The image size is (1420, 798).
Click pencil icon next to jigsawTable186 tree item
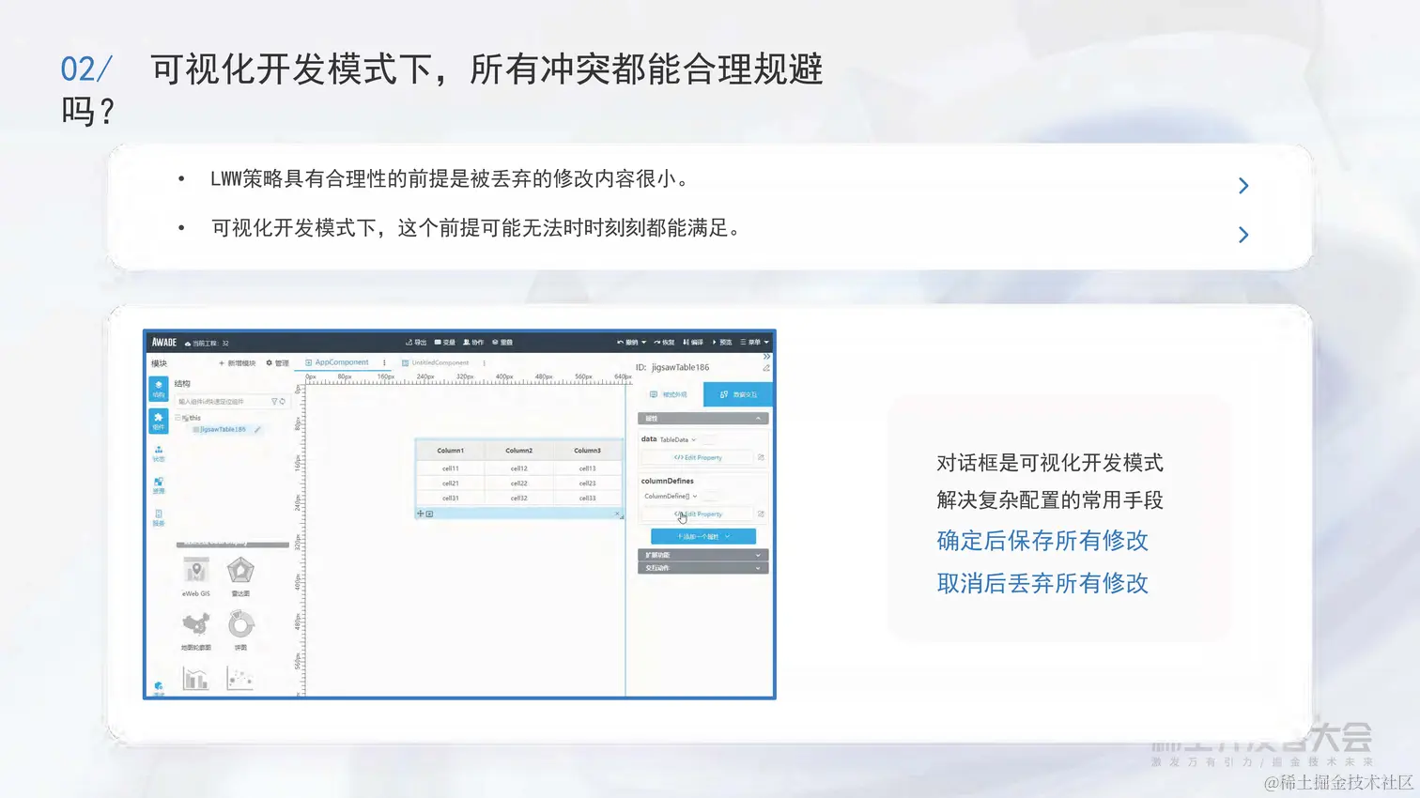click(x=257, y=429)
